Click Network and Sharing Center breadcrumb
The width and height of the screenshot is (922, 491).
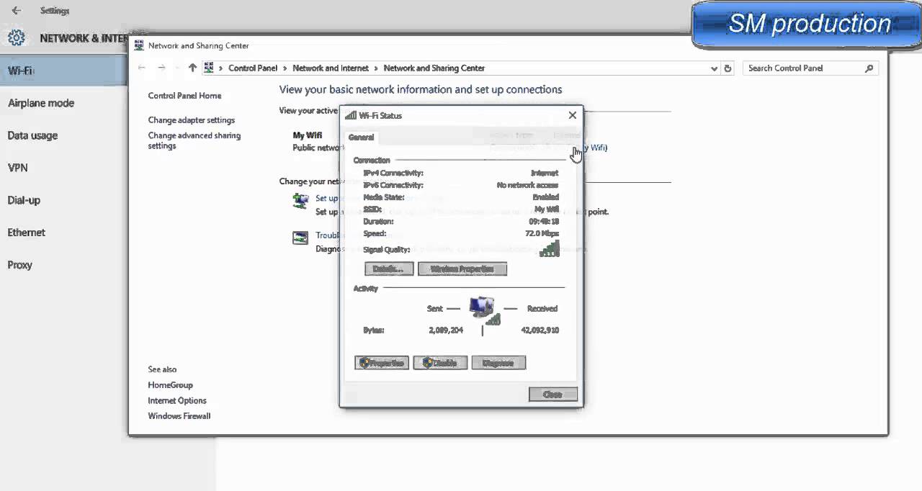[434, 68]
